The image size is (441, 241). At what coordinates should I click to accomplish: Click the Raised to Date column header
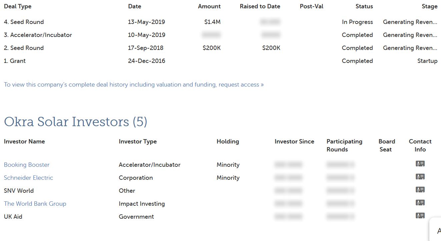[260, 6]
